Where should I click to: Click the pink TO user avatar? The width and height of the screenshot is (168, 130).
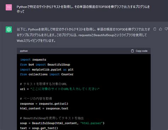point(9,7)
